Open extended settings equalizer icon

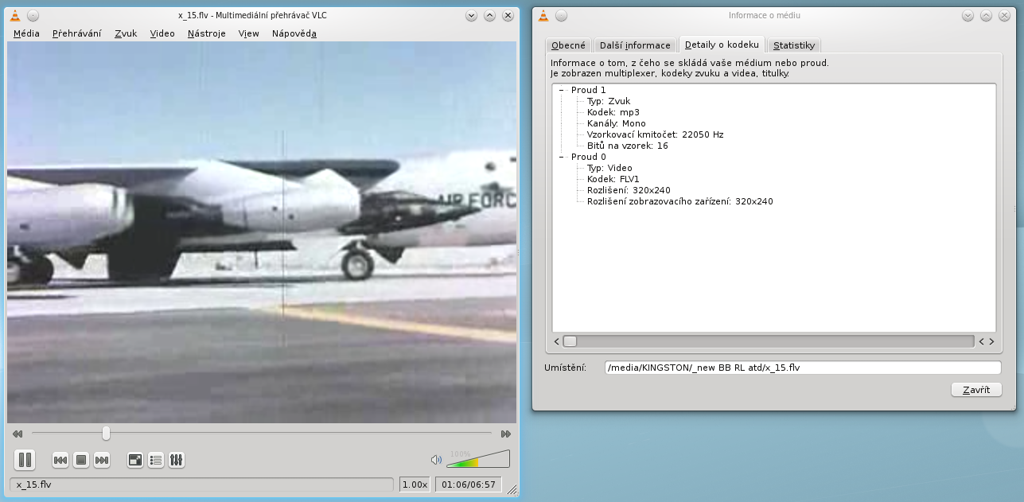point(177,460)
